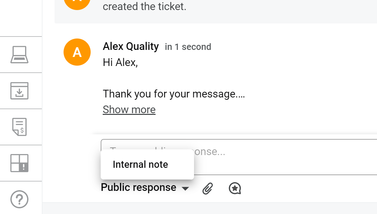Click the "Hi Alex," greeting line
Image resolution: width=377 pixels, height=214 pixels.
pos(120,63)
